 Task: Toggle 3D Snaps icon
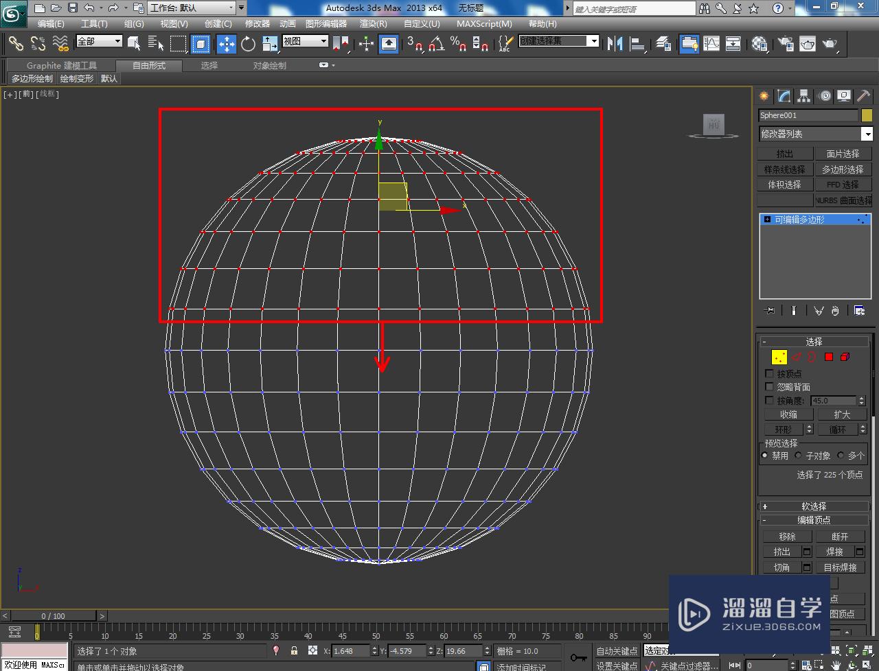point(415,44)
